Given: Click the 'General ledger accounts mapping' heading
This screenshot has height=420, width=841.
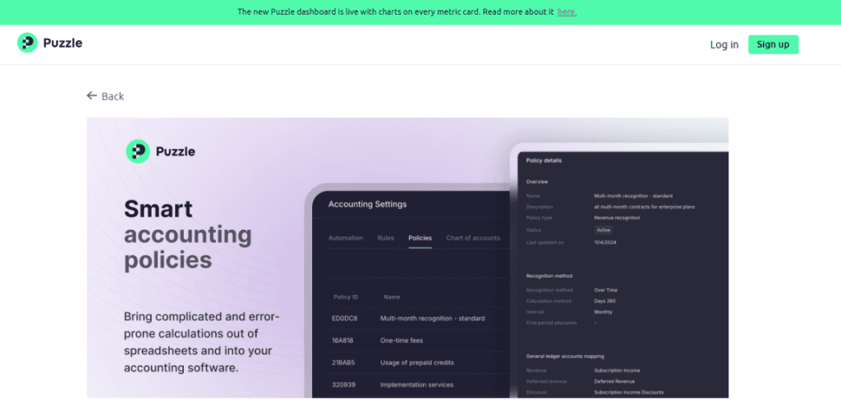Looking at the screenshot, I should [x=565, y=356].
